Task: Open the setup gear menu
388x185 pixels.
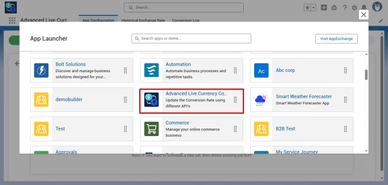Action: click(354, 8)
